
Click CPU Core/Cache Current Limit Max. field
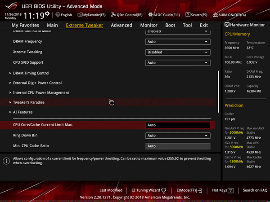(178, 125)
